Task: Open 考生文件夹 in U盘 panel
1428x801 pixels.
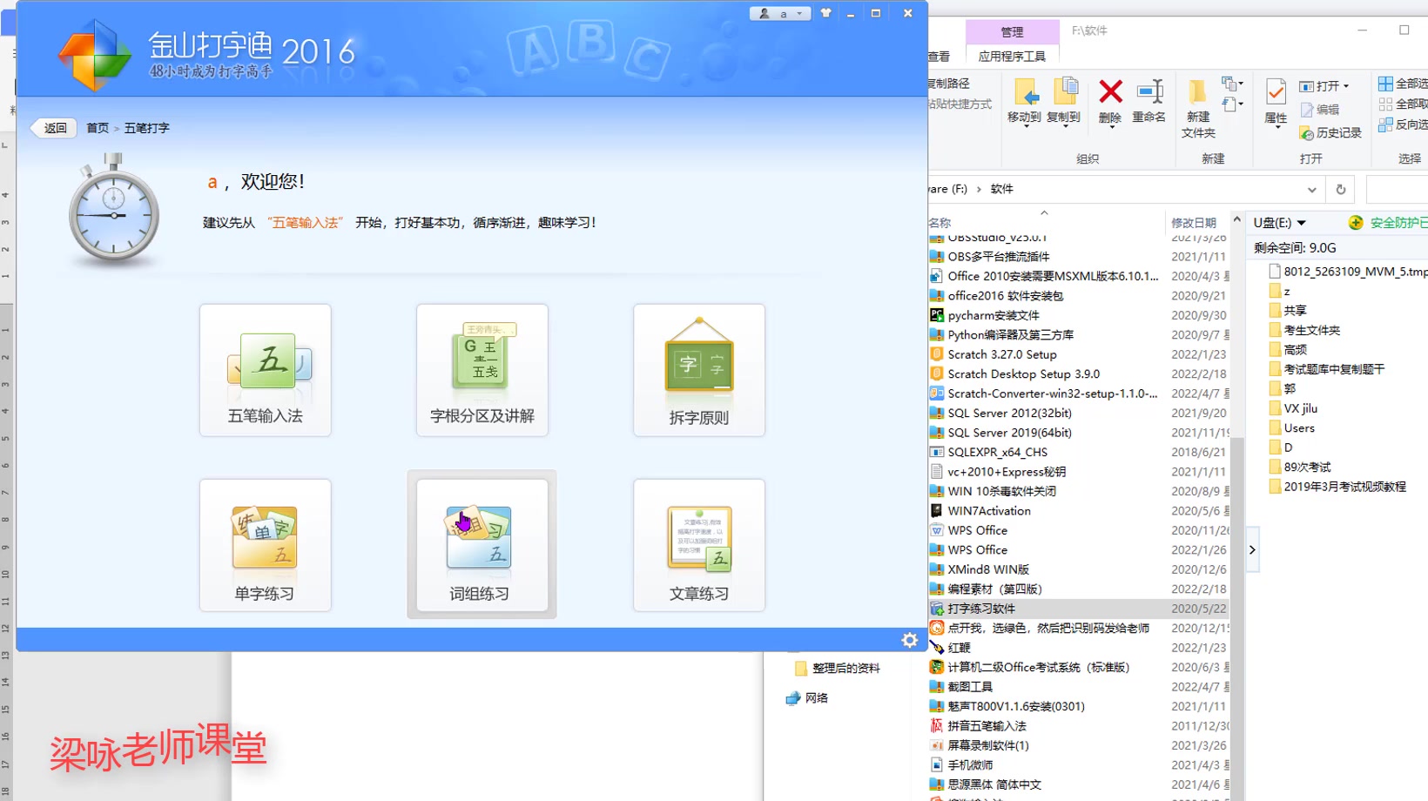Action: 1304,330
